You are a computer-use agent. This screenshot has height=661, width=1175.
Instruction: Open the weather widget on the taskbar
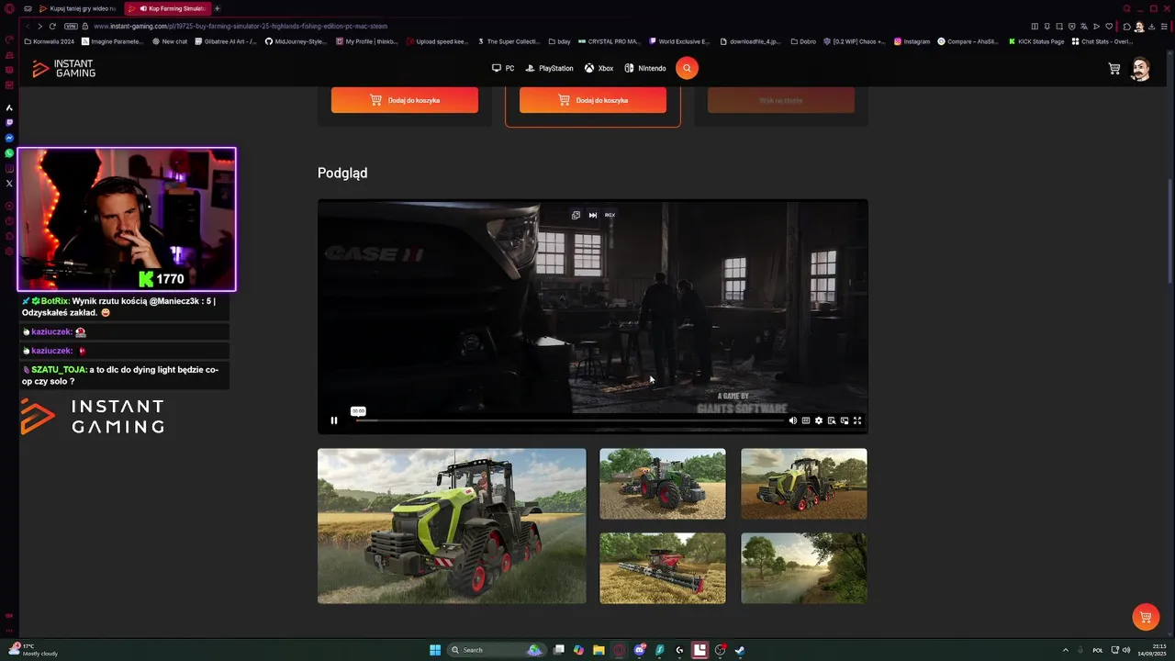(35, 650)
